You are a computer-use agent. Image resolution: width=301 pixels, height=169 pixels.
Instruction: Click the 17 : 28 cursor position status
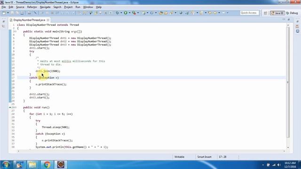tap(222, 157)
